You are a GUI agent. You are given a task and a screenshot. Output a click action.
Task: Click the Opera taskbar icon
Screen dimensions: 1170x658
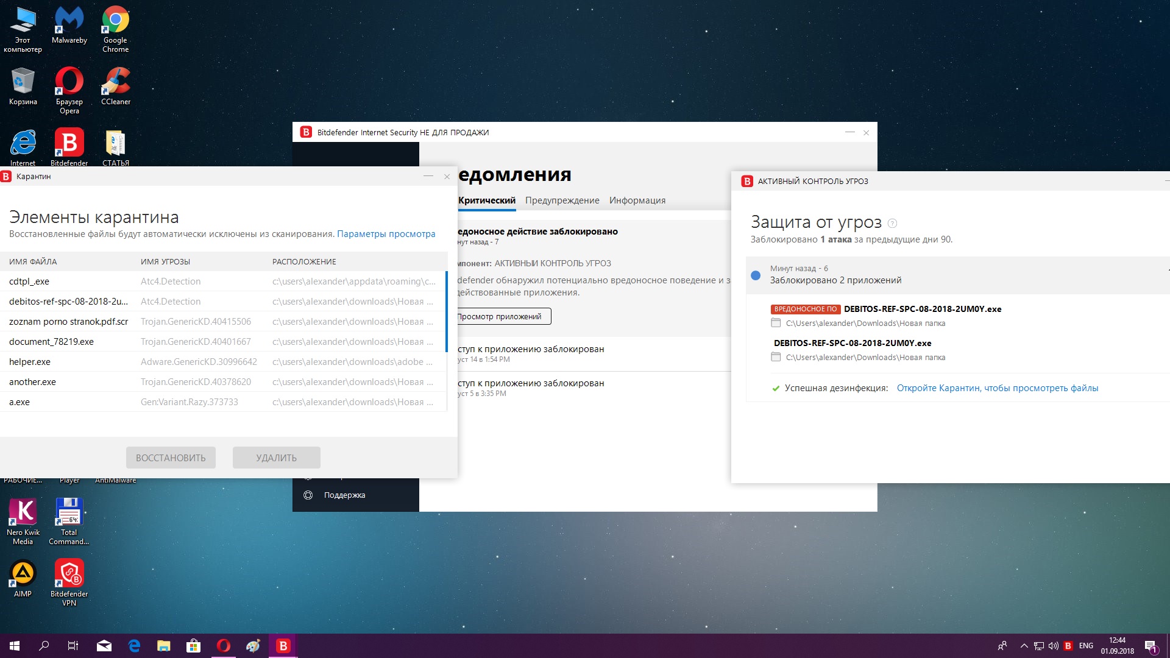tap(223, 646)
